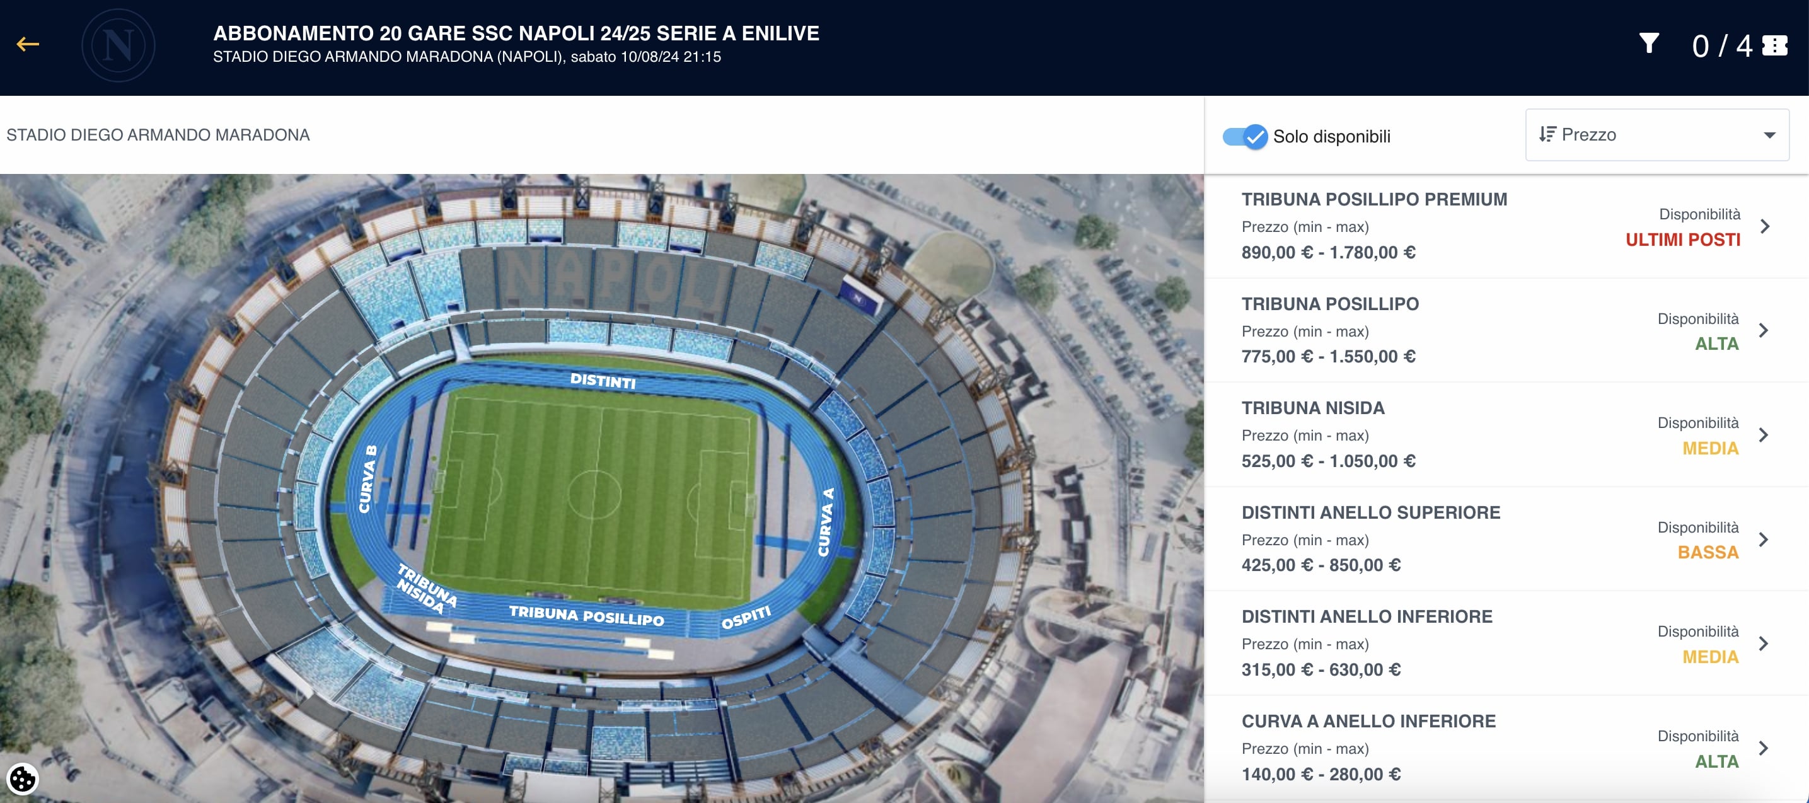Expand Tribuna Posillipo Premium chevron
The height and width of the screenshot is (803, 1809).
[x=1765, y=226]
